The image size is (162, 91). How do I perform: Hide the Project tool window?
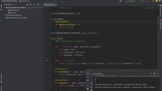click(41, 5)
